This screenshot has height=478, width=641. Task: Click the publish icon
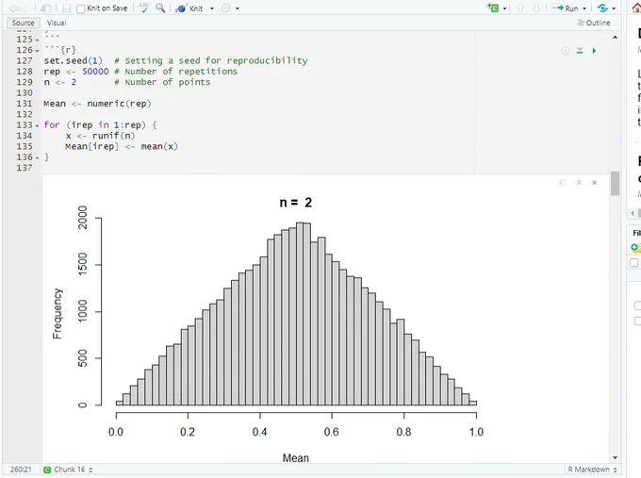click(x=602, y=8)
